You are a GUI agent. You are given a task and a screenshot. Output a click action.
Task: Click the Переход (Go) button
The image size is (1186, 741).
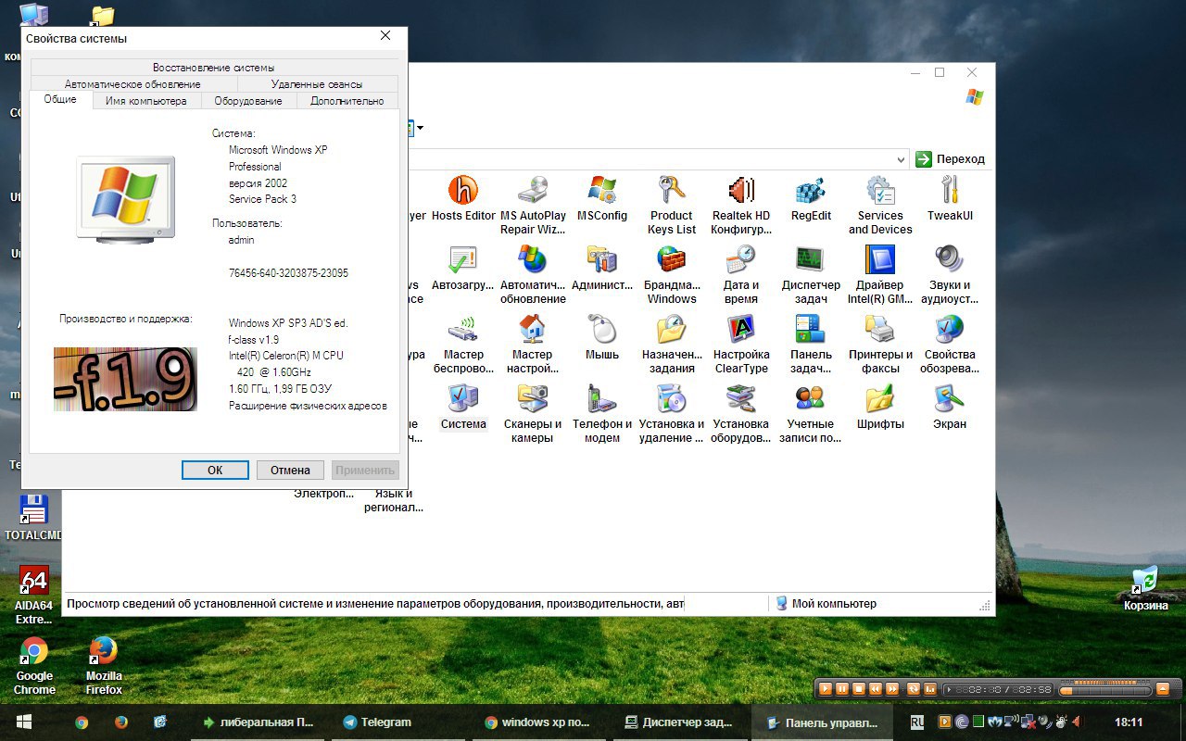tap(951, 159)
